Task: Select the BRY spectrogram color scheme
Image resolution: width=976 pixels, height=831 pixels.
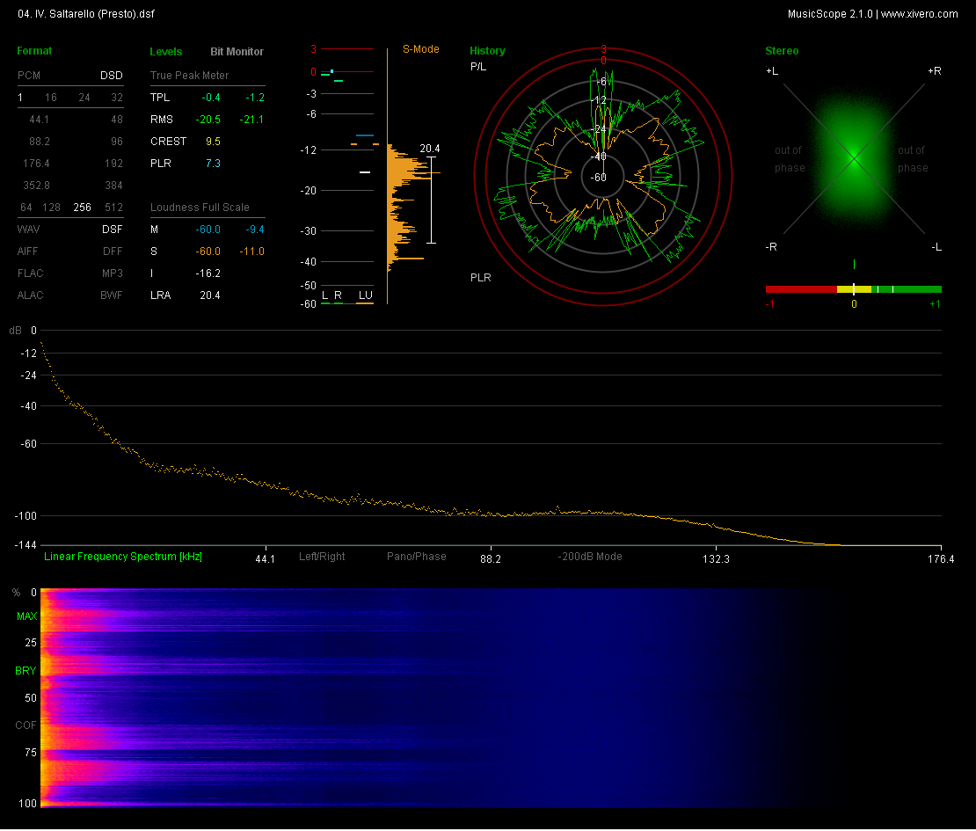Action: [26, 671]
